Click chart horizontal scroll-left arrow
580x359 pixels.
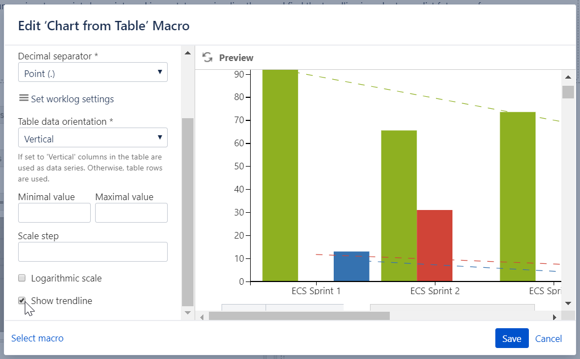[202, 316]
